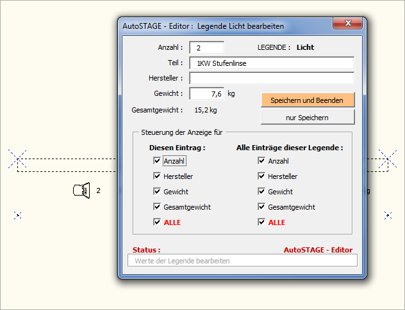Viewport: 405px width, 310px height.
Task: Toggle red ALLE checkbox under Diesen Eintrag
Action: coord(156,222)
